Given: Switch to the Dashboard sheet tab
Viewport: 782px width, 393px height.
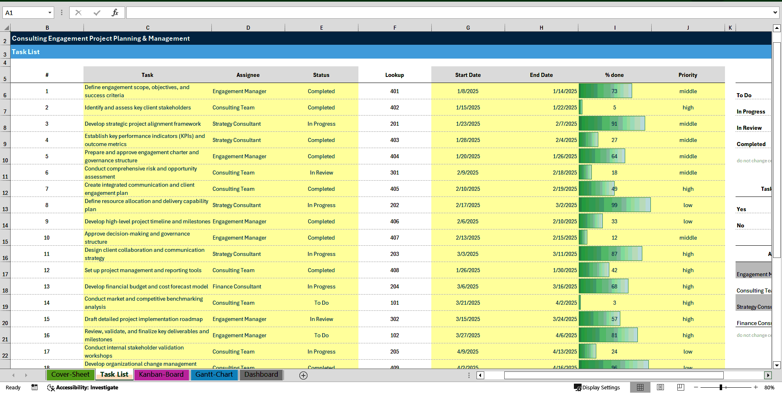Looking at the screenshot, I should 261,375.
